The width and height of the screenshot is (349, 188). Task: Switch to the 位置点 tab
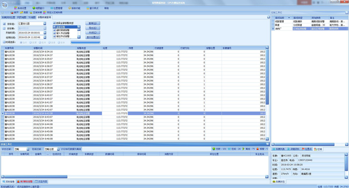click(x=307, y=149)
